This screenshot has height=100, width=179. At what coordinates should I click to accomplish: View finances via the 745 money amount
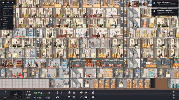(38, 93)
